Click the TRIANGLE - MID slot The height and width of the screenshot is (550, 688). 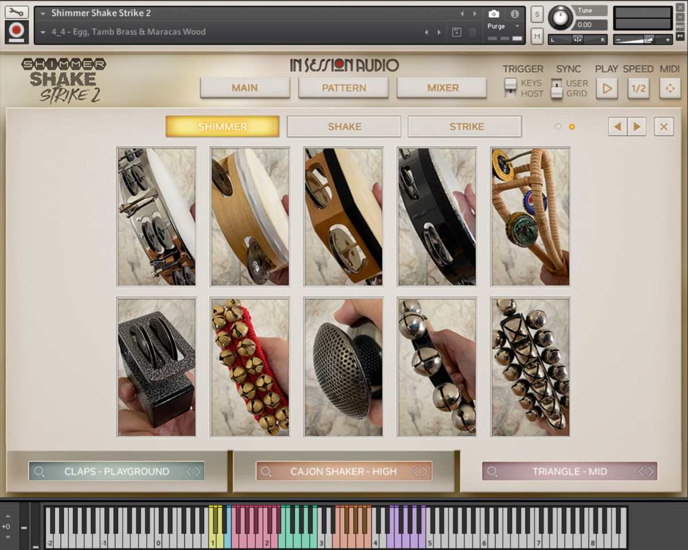[569, 471]
